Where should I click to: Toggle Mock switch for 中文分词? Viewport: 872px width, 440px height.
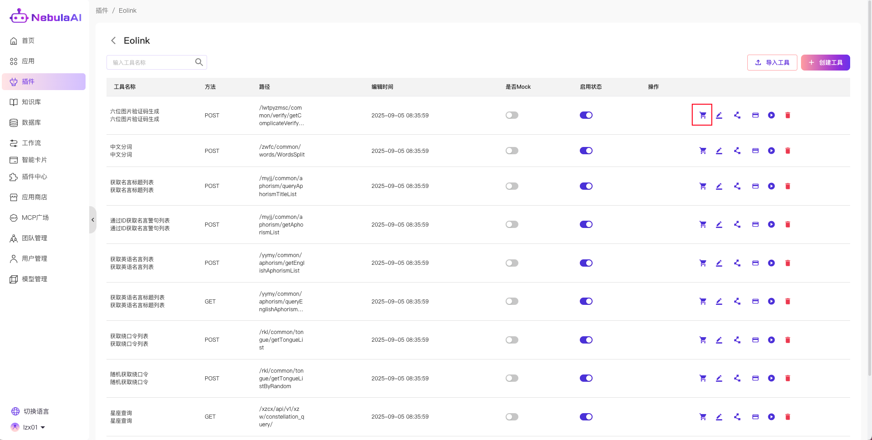(512, 151)
